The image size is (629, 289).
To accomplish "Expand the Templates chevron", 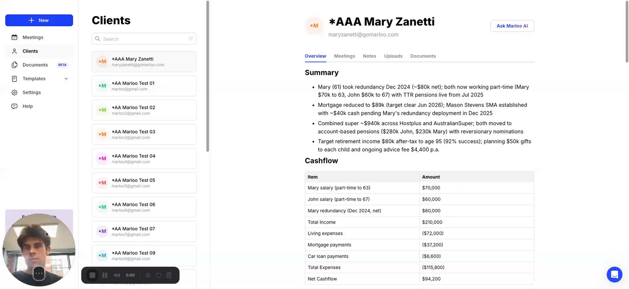I will click(66, 79).
